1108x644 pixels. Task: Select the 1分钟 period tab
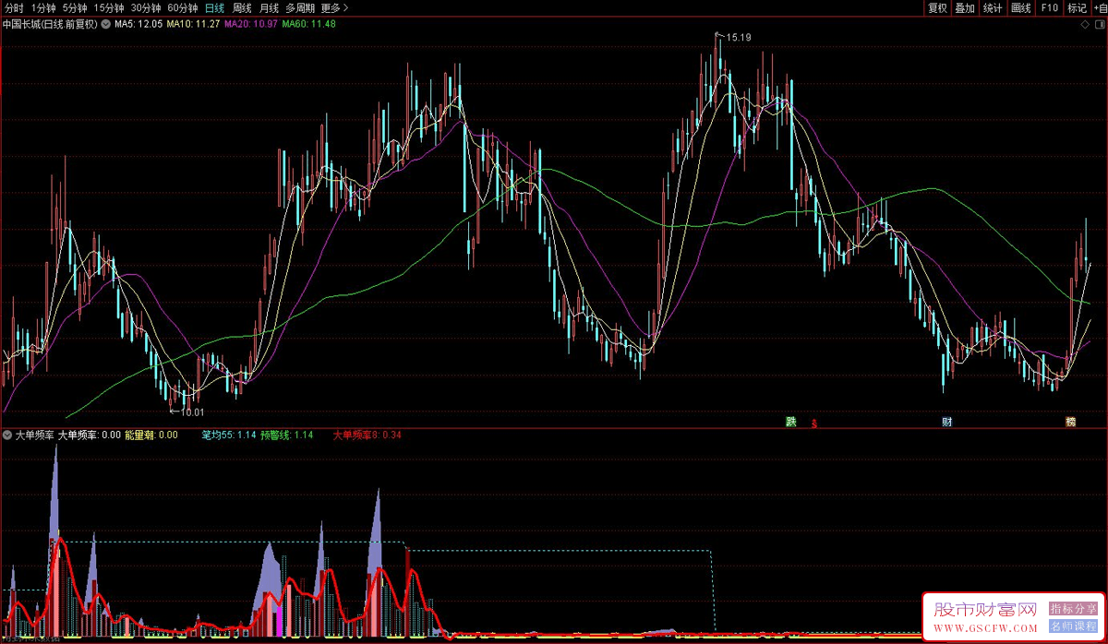pyautogui.click(x=43, y=7)
